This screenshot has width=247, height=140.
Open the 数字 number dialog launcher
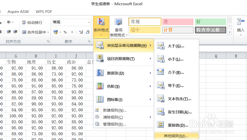[89, 41]
